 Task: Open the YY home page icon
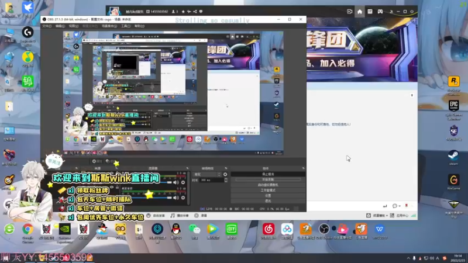pos(360,12)
